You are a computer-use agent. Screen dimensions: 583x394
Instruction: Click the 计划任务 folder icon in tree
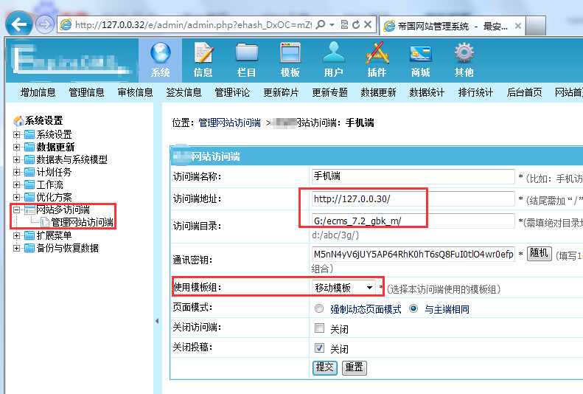click(29, 172)
